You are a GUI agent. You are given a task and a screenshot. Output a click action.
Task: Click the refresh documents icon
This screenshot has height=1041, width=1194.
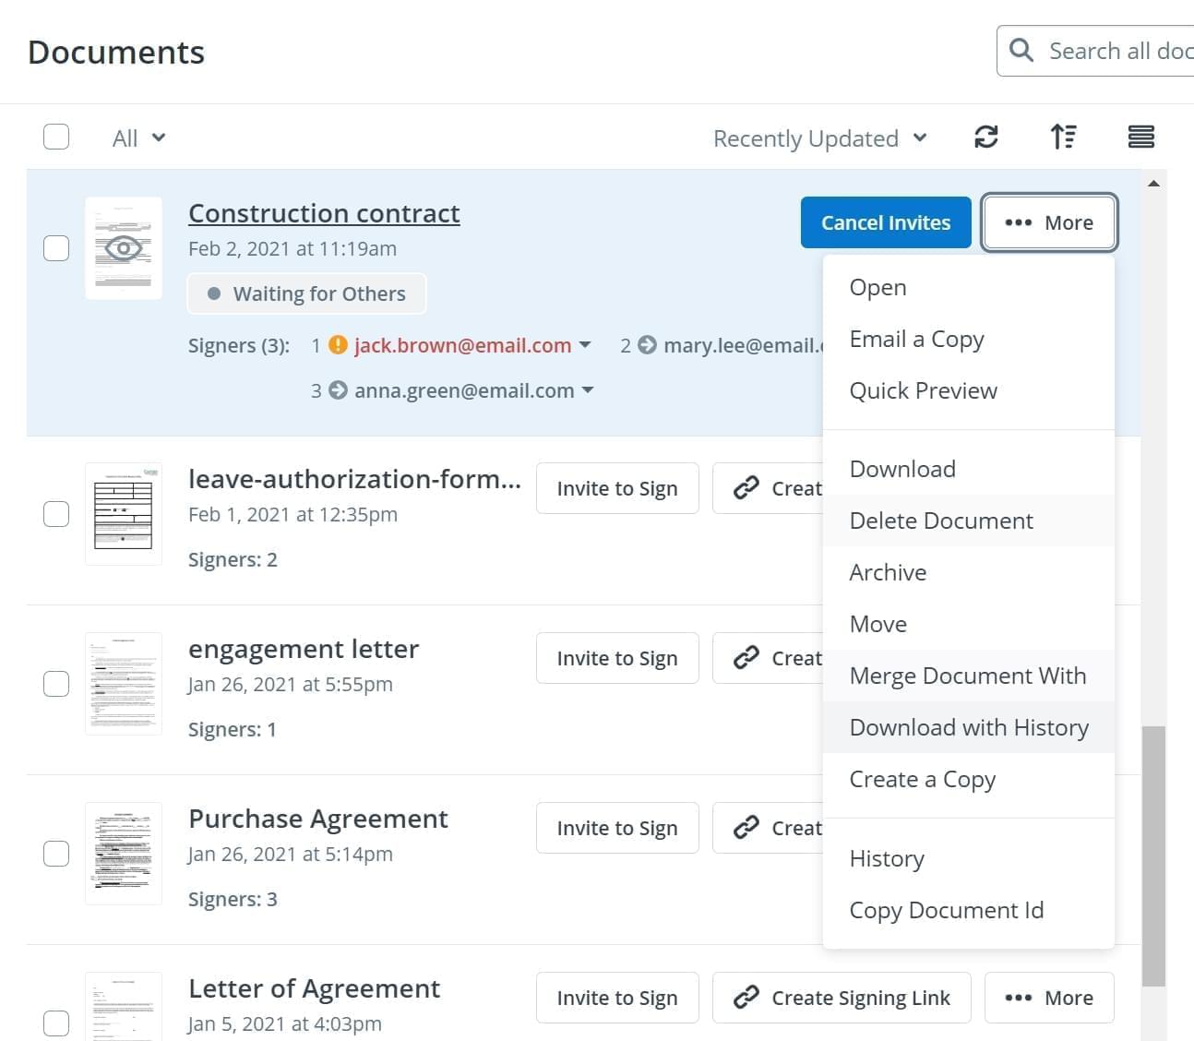coord(985,138)
